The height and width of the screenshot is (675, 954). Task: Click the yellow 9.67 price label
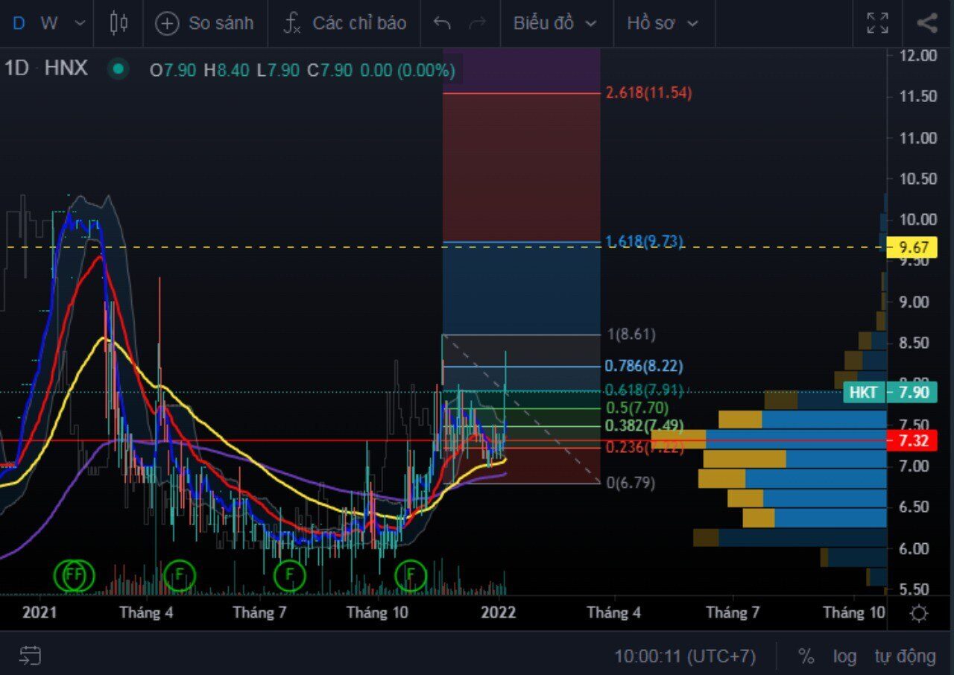(x=912, y=247)
